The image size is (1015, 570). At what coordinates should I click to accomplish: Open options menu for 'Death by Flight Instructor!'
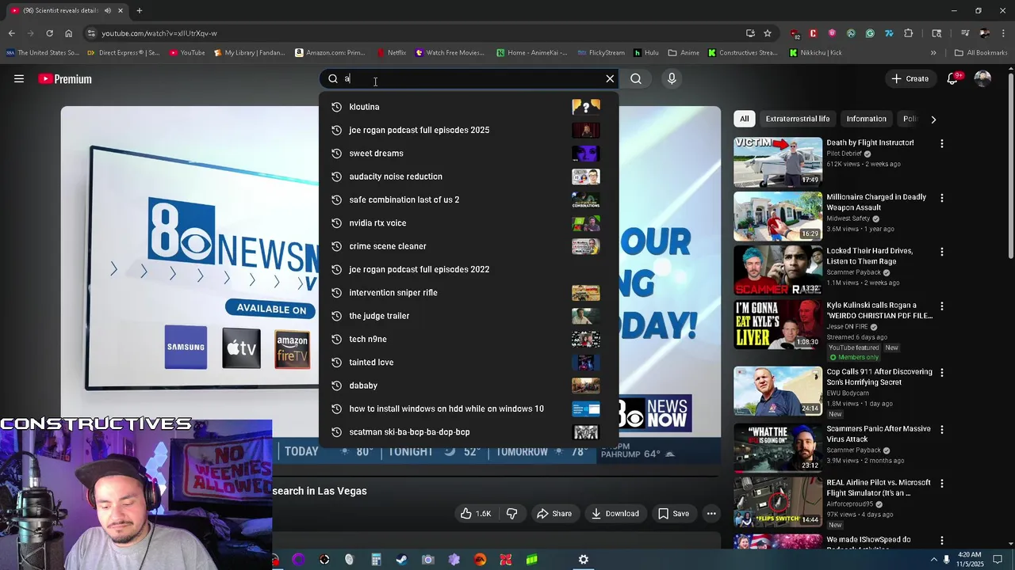942,144
